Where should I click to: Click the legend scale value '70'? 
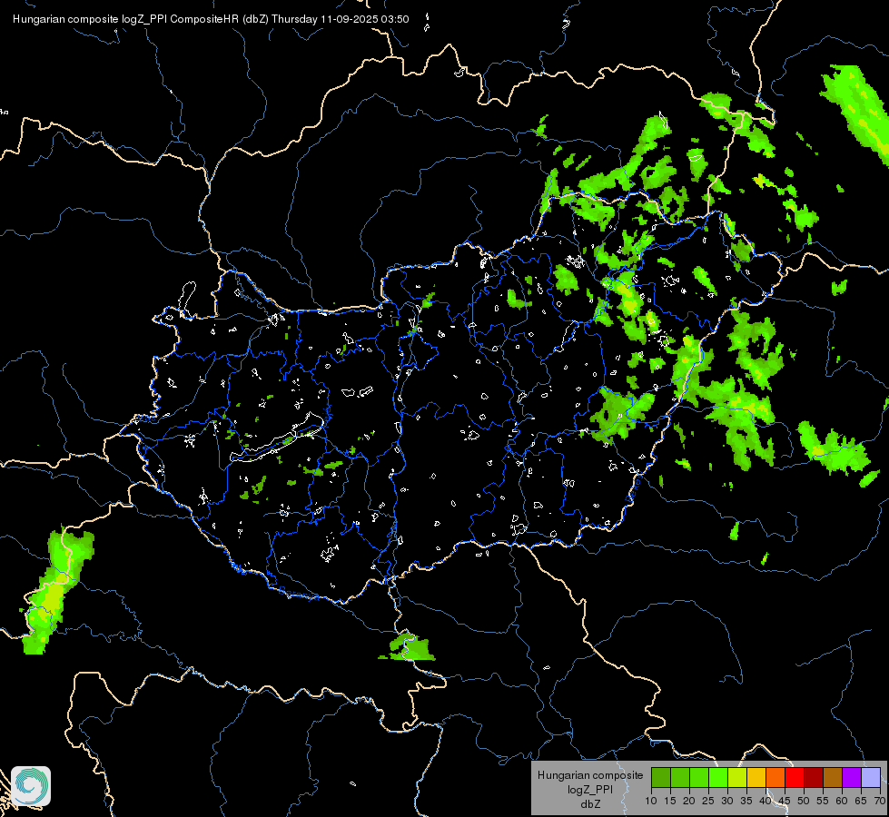(880, 801)
